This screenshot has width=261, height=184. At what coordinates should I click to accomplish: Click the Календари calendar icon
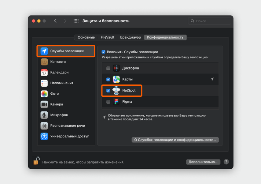tap(44, 72)
